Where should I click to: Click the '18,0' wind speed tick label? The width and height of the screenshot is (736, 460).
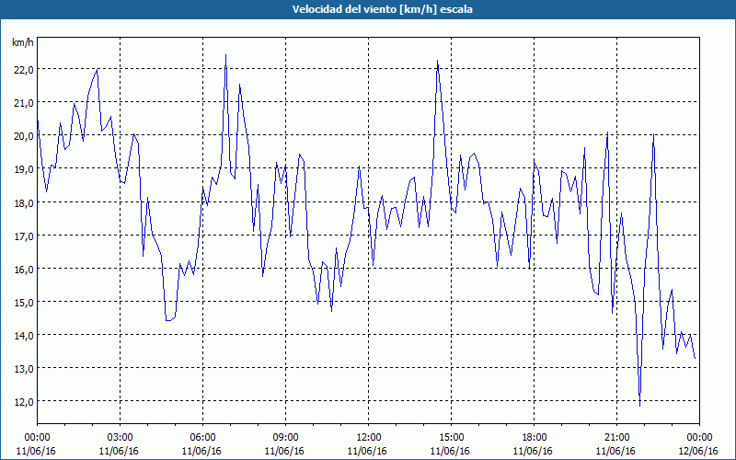(x=25, y=202)
